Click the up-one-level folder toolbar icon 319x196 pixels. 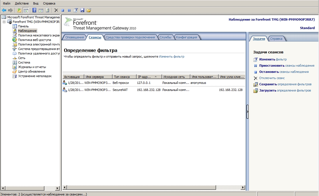click(19, 10)
